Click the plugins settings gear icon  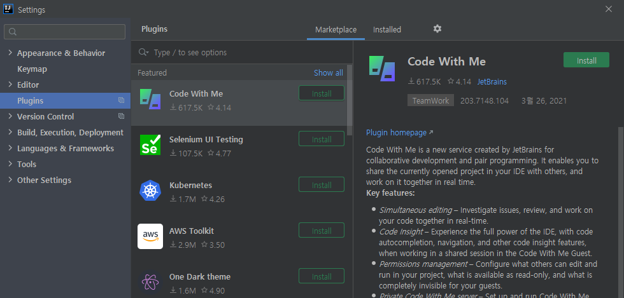pos(437,29)
